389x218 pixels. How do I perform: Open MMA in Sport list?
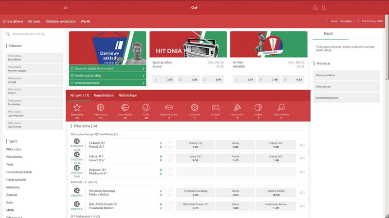pos(10,210)
